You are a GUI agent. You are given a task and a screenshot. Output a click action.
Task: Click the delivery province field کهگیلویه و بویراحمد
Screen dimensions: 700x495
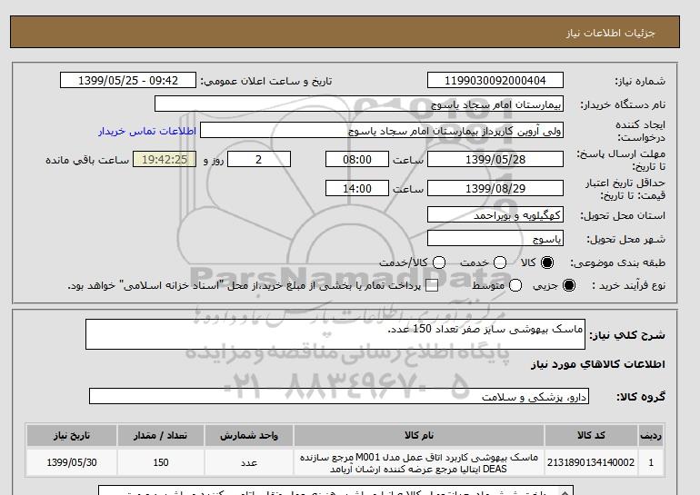pos(495,215)
